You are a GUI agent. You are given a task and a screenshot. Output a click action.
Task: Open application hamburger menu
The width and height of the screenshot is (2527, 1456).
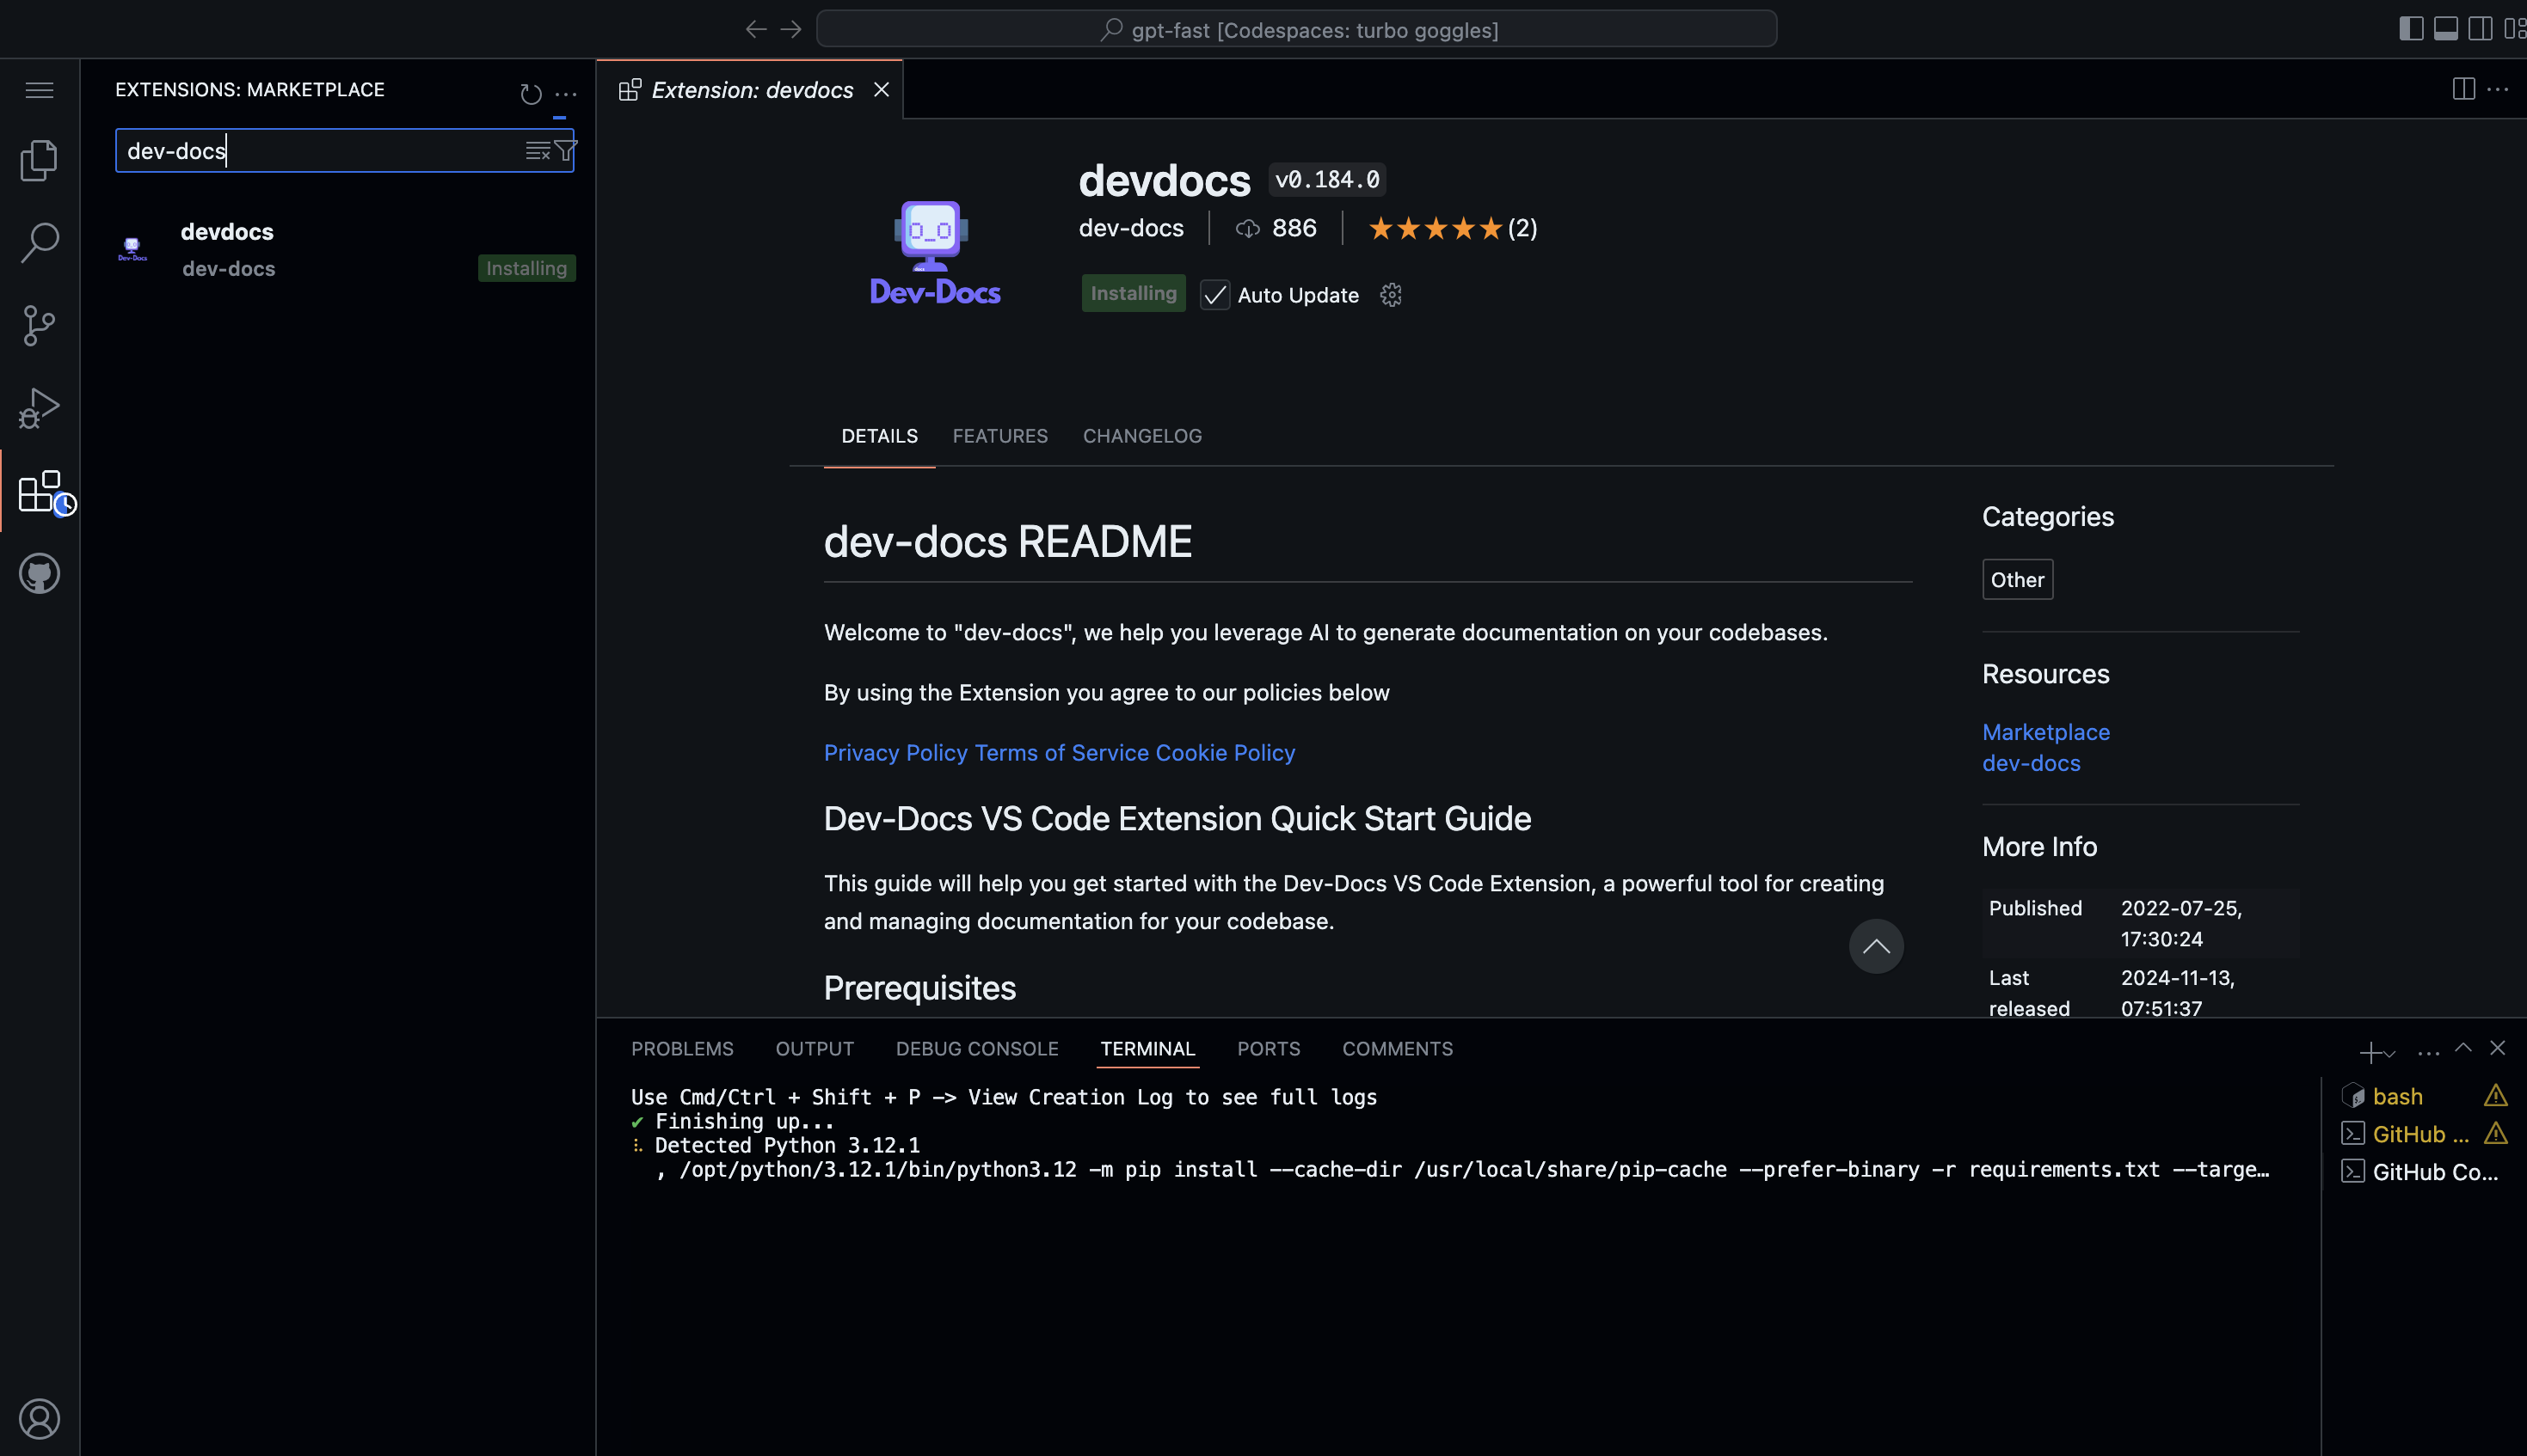click(39, 90)
